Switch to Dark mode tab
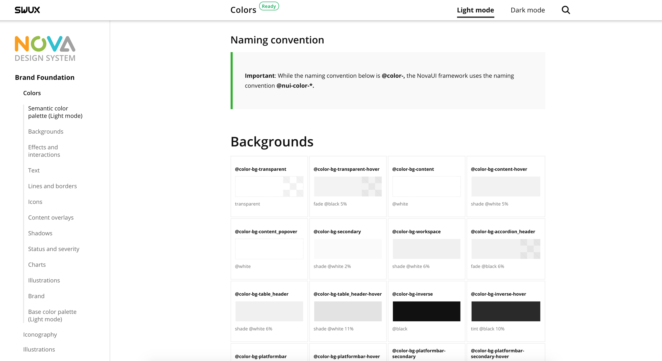 (527, 10)
